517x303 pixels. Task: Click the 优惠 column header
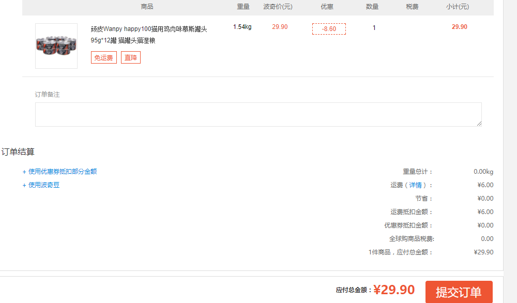327,7
